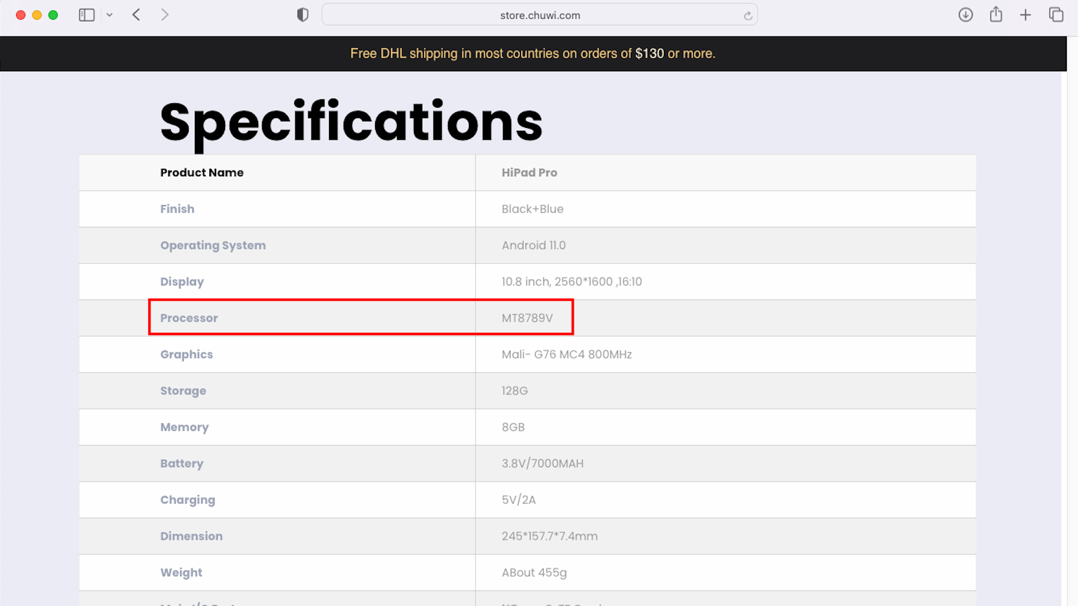This screenshot has height=606, width=1078.
Task: Click the MT8789V processor value
Action: [527, 318]
